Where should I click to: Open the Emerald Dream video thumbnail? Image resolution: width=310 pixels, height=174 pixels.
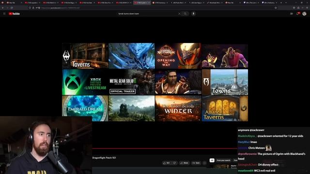click(85, 108)
